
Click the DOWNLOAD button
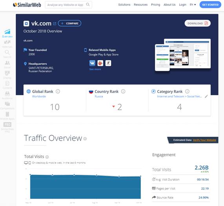coord(197,23)
